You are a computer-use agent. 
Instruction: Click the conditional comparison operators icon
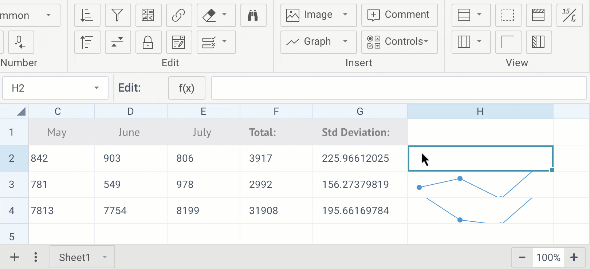pos(148,15)
